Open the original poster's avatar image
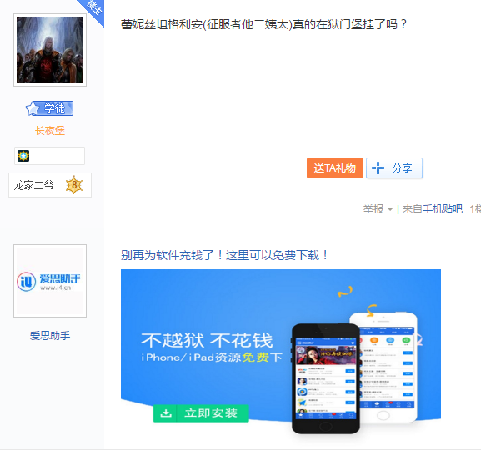This screenshot has height=450, width=481. pyautogui.click(x=50, y=50)
